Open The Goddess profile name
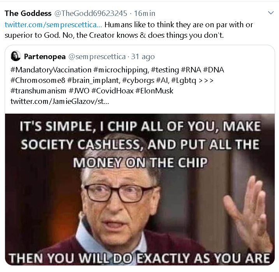The image size is (279, 272). tap(28, 13)
